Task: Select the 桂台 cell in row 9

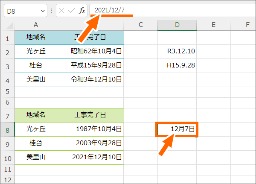Action: tap(36, 143)
